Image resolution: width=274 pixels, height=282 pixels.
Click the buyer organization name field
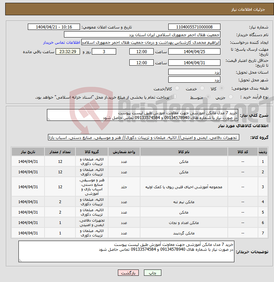(142, 35)
